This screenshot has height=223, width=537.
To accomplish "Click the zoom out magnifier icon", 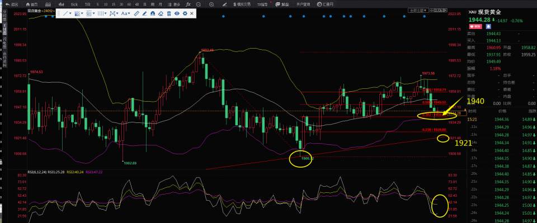I will [x=198, y=4].
